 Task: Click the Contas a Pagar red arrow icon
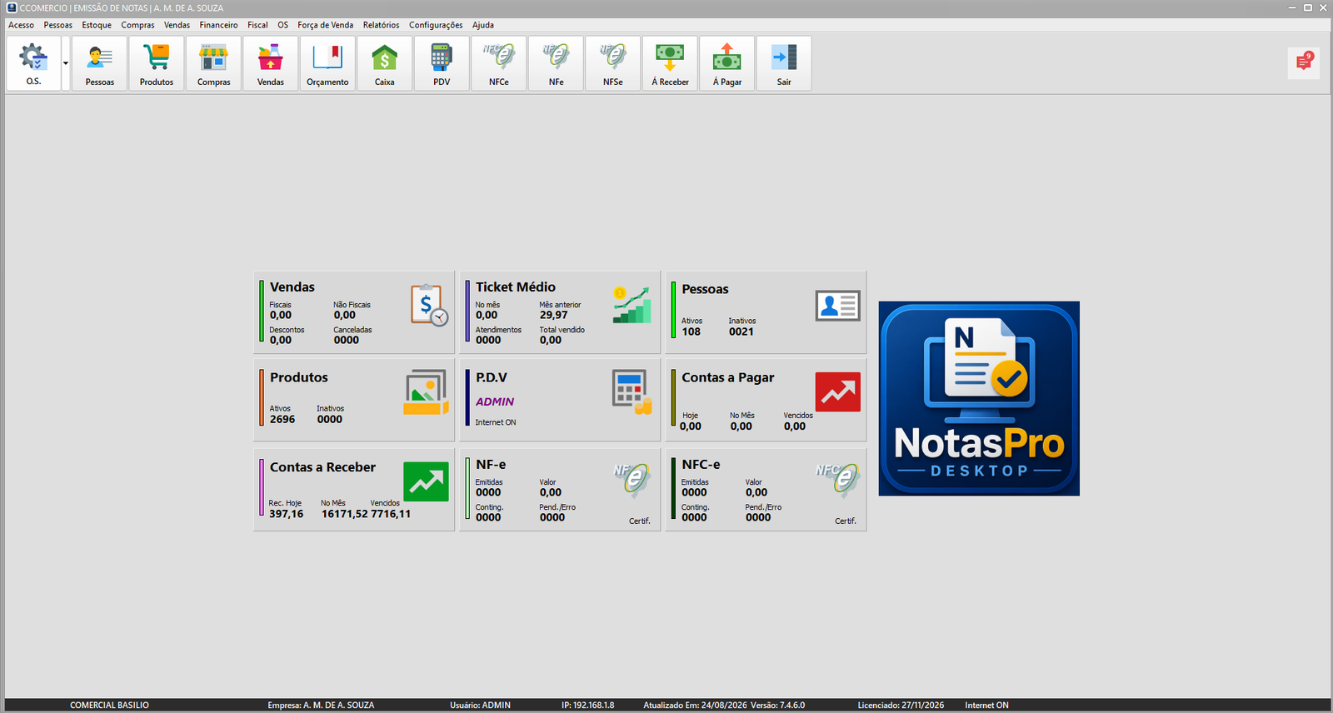pyautogui.click(x=837, y=391)
